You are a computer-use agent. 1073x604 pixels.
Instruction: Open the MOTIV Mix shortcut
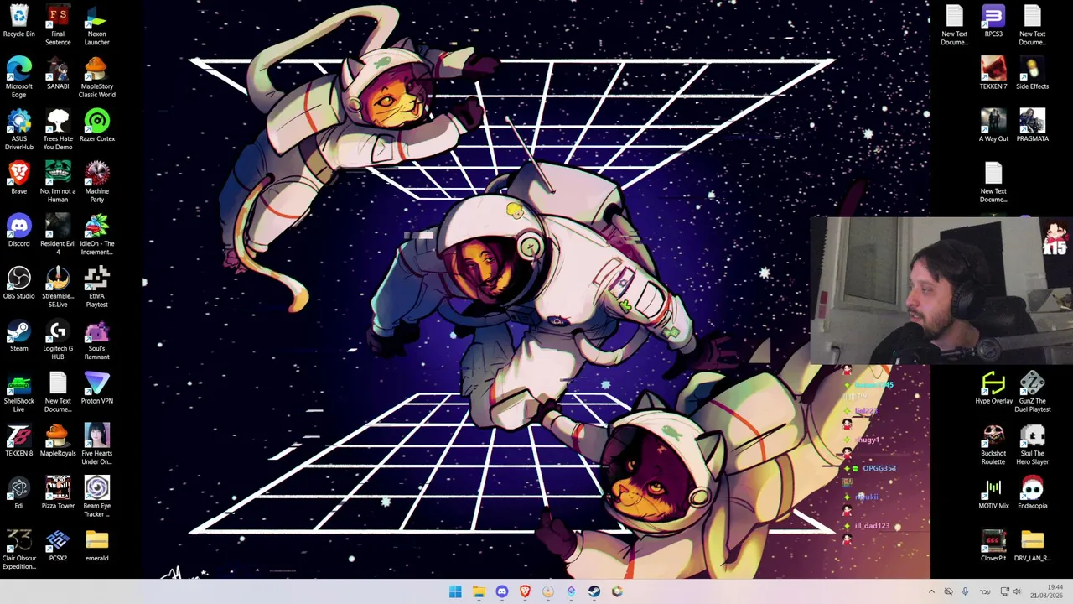point(993,493)
